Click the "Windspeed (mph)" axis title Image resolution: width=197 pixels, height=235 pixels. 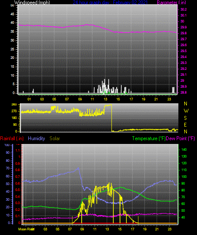pyautogui.click(x=32, y=3)
